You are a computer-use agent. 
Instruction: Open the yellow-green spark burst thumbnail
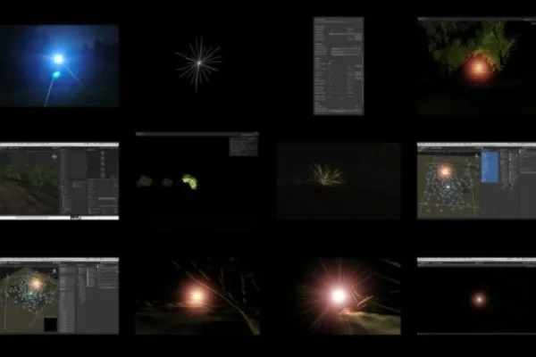339,181
